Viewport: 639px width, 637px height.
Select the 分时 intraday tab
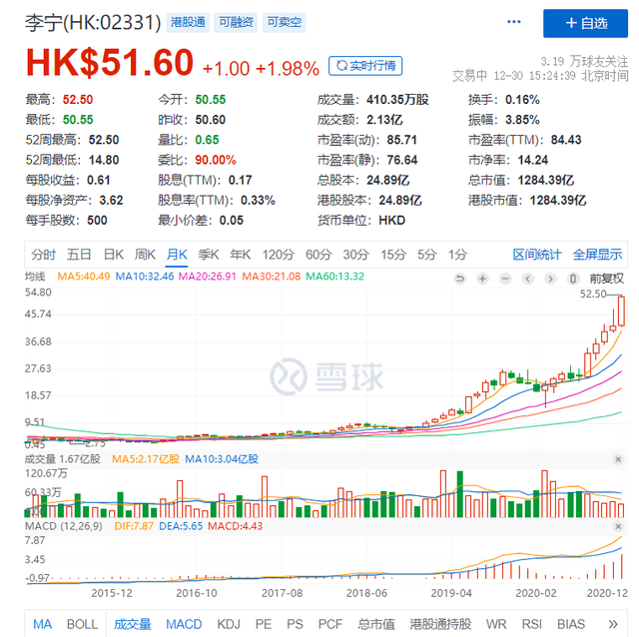tap(44, 254)
